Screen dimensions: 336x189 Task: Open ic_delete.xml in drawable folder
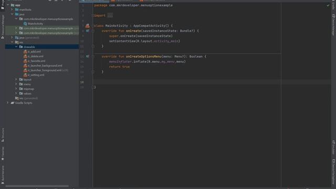pyautogui.click(x=35, y=56)
